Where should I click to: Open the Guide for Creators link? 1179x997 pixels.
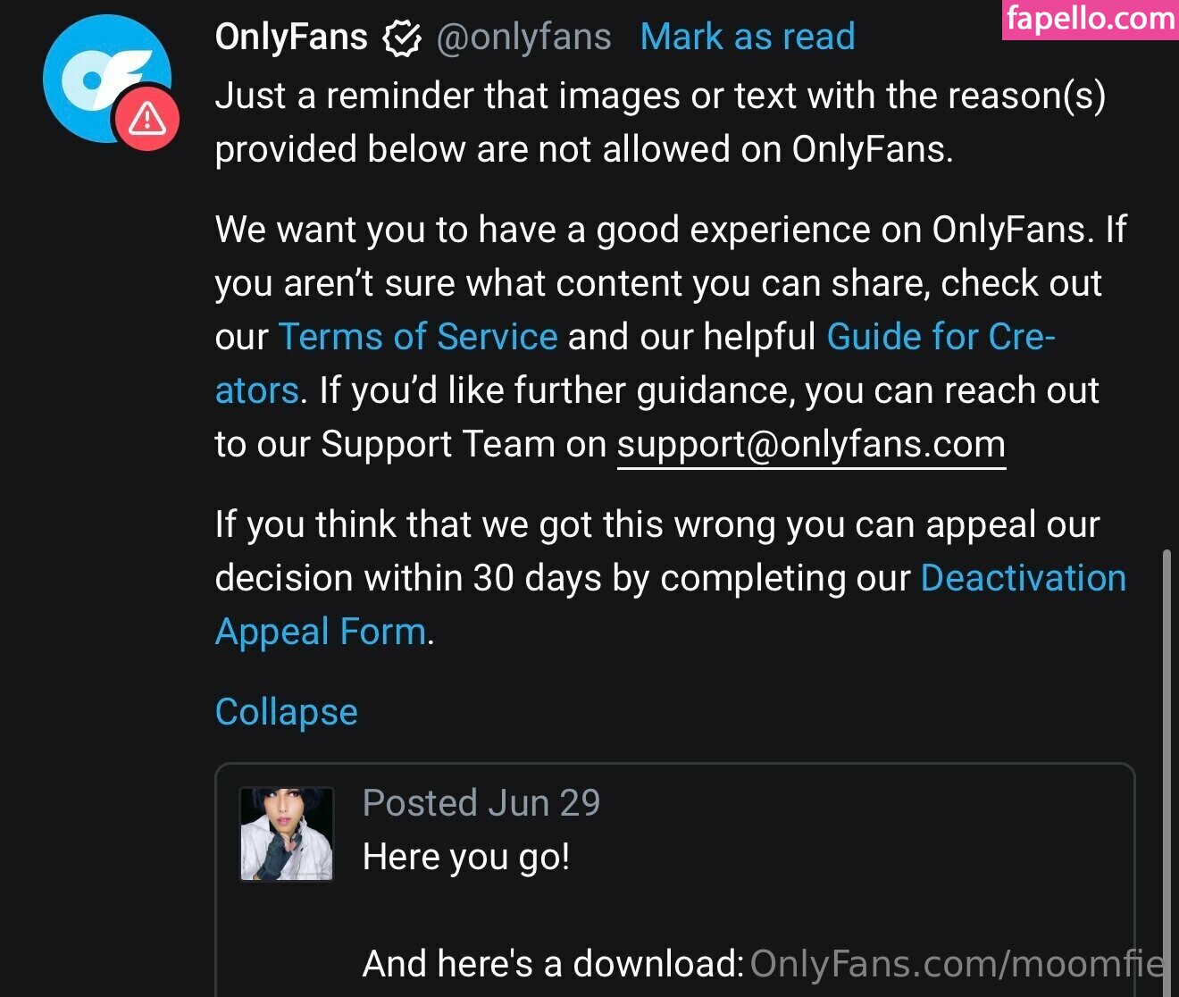tap(940, 337)
